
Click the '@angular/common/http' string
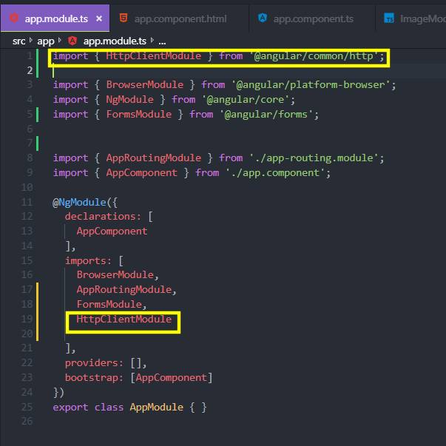[x=314, y=56]
